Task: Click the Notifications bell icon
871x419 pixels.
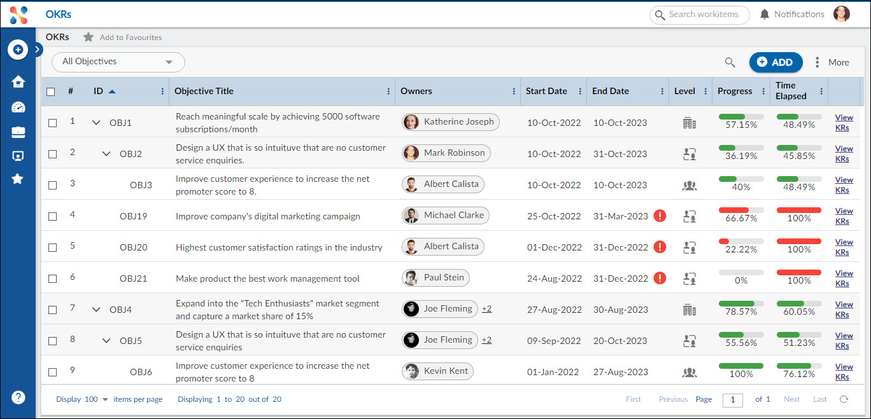Action: pos(765,15)
